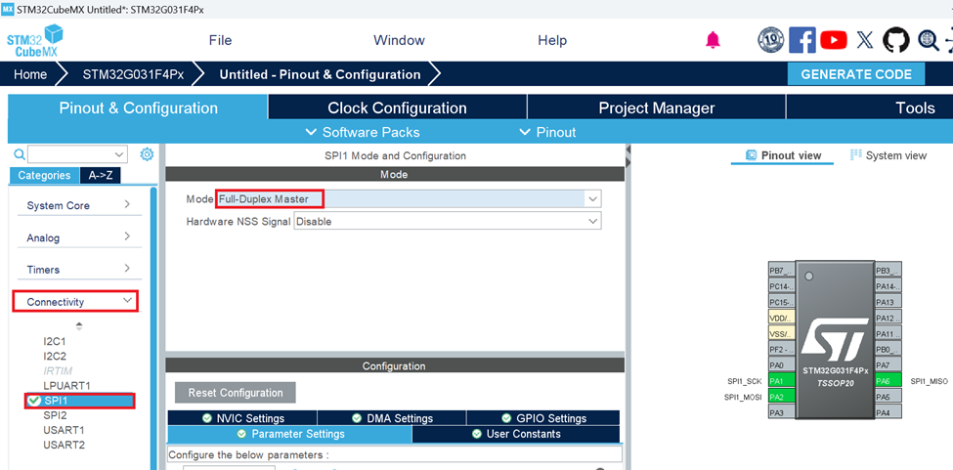Open the X (Twitter) icon link
The width and height of the screenshot is (953, 470).
point(864,40)
